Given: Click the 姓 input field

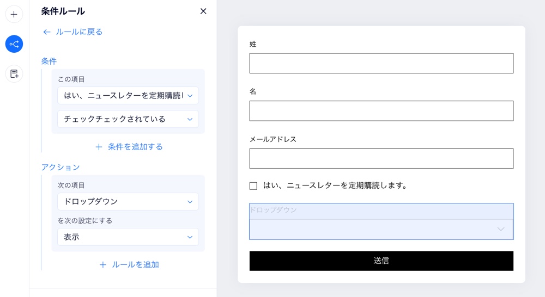Looking at the screenshot, I should [381, 63].
